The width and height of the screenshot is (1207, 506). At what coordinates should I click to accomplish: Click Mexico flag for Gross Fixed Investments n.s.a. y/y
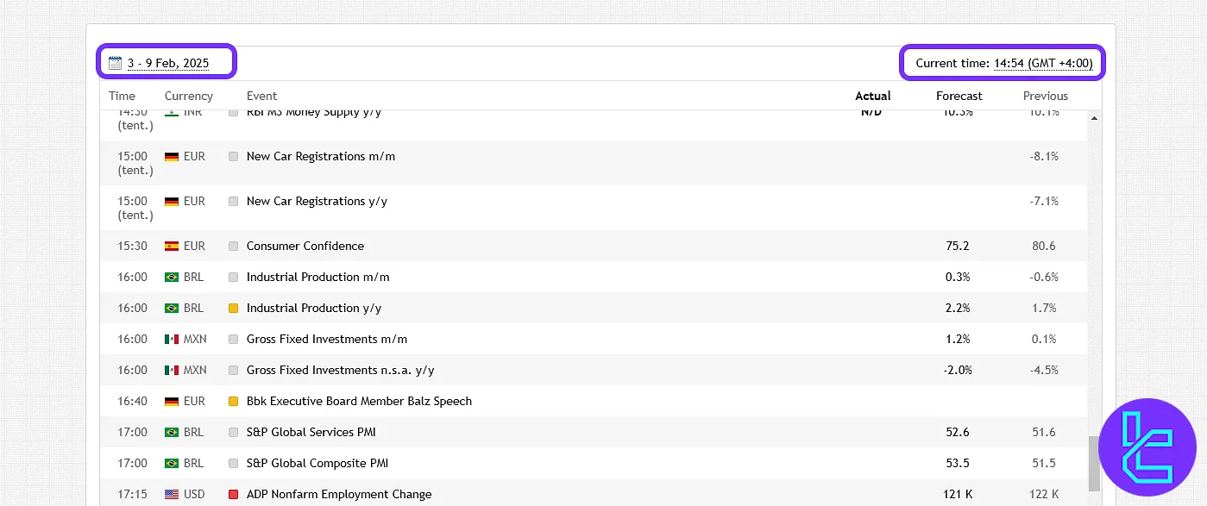click(172, 370)
